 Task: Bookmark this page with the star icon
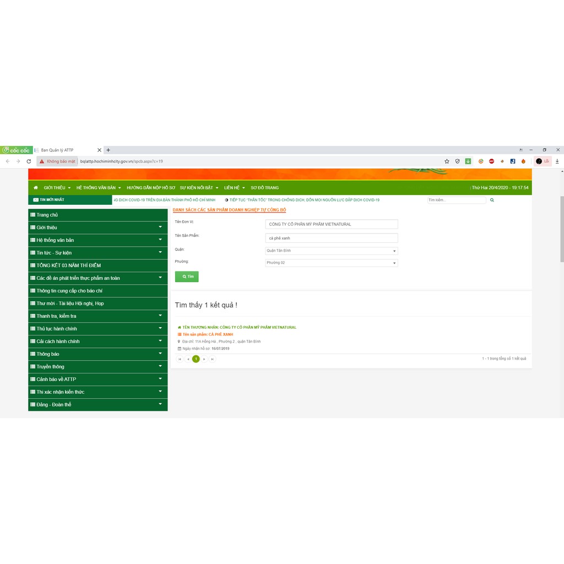click(x=447, y=161)
